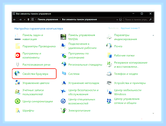
Task: Open the NVIDIA Control Panel icon
Action: point(63,37)
